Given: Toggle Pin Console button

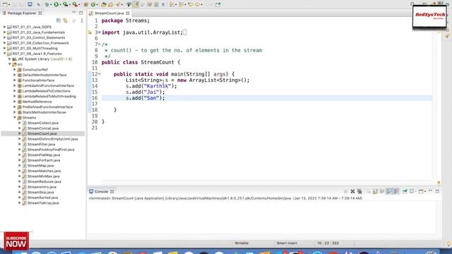Looking at the screenshot, I should pos(405,191).
